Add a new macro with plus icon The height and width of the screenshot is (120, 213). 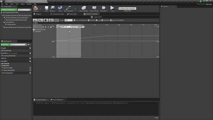tap(30, 58)
